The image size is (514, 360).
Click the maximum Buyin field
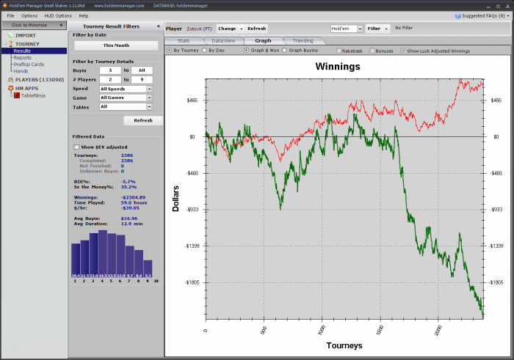tap(142, 70)
